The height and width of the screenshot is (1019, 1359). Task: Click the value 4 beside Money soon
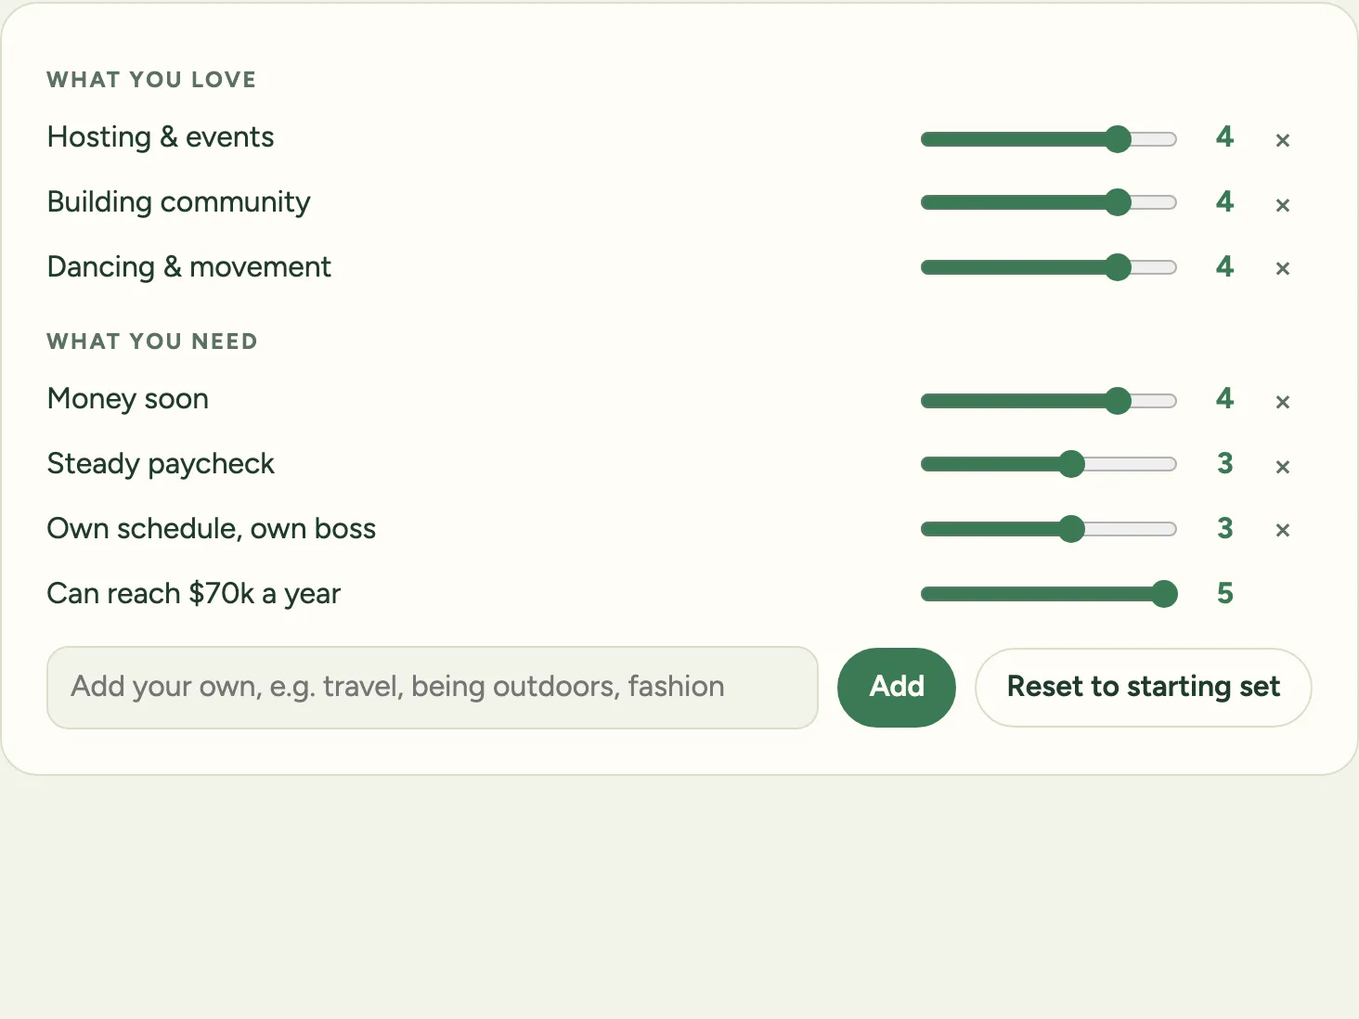(1225, 398)
